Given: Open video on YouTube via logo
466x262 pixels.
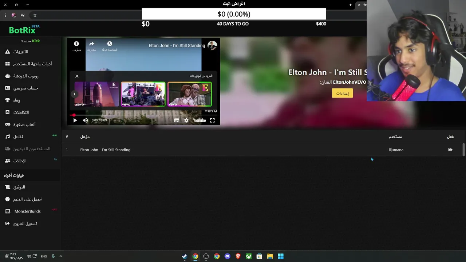Looking at the screenshot, I should pos(199,120).
